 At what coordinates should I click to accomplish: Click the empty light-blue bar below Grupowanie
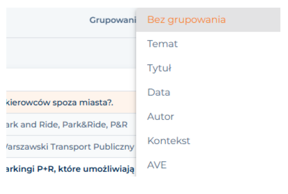[x=71, y=53]
